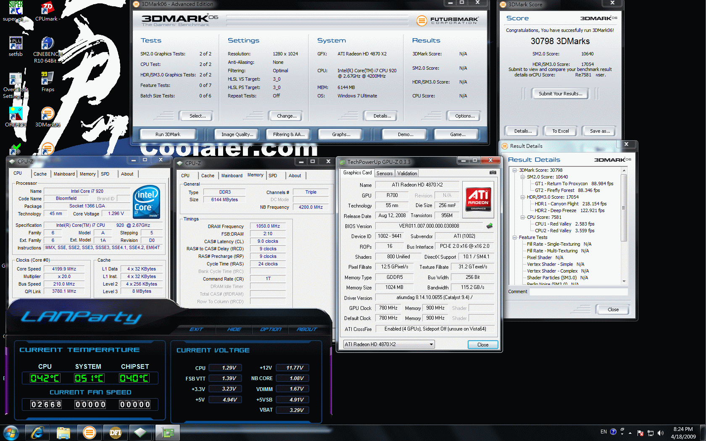The width and height of the screenshot is (706, 441).
Task: Click Image Quality... button
Action: [237, 134]
